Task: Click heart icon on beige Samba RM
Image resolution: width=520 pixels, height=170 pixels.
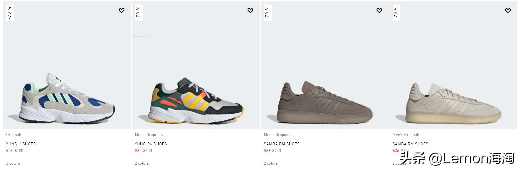Action: (x=508, y=11)
